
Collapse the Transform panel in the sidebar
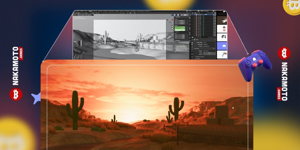click(x=177, y=17)
